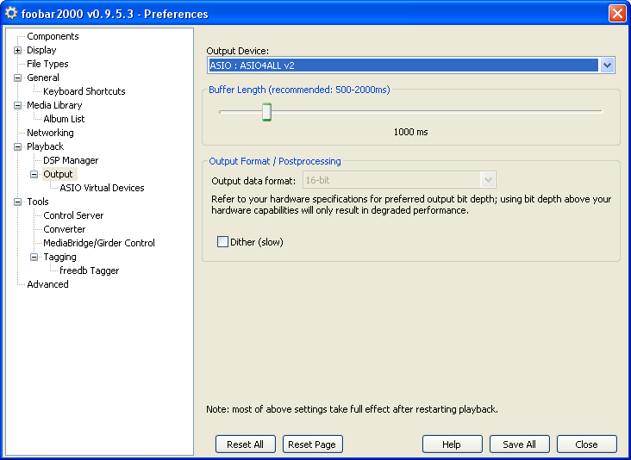
Task: Select Keyboard Shortcuts in the tree
Action: pos(84,91)
